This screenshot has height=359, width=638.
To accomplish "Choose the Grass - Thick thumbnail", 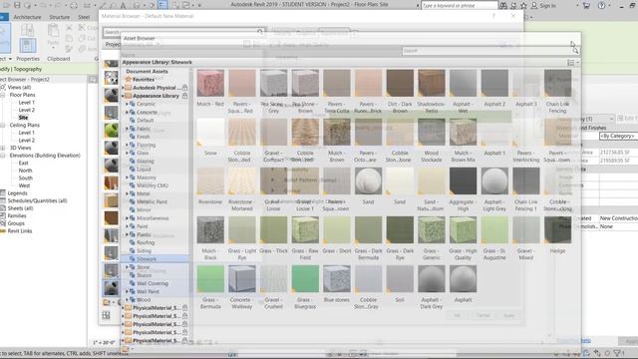I will 273,230.
